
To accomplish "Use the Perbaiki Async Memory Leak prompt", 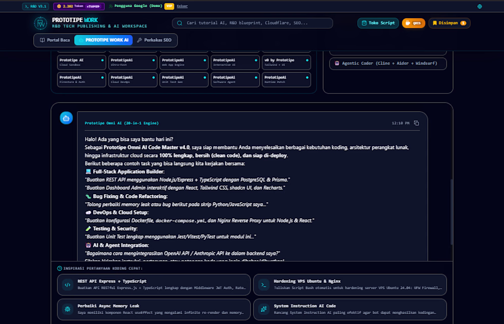I will tap(154, 309).
